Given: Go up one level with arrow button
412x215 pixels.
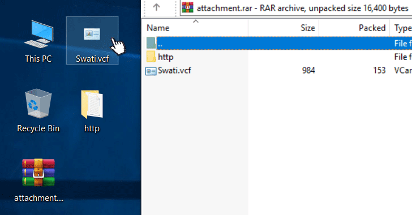Looking at the screenshot, I should [x=156, y=7].
